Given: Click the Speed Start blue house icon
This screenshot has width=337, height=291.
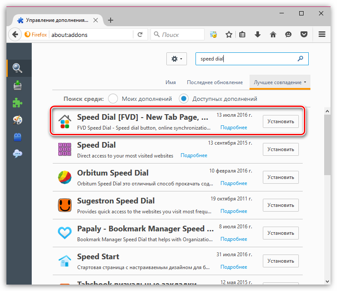Looking at the screenshot, I should pos(65,261).
